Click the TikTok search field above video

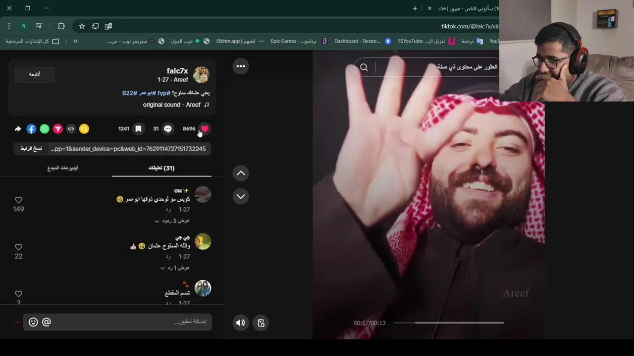pyautogui.click(x=438, y=67)
